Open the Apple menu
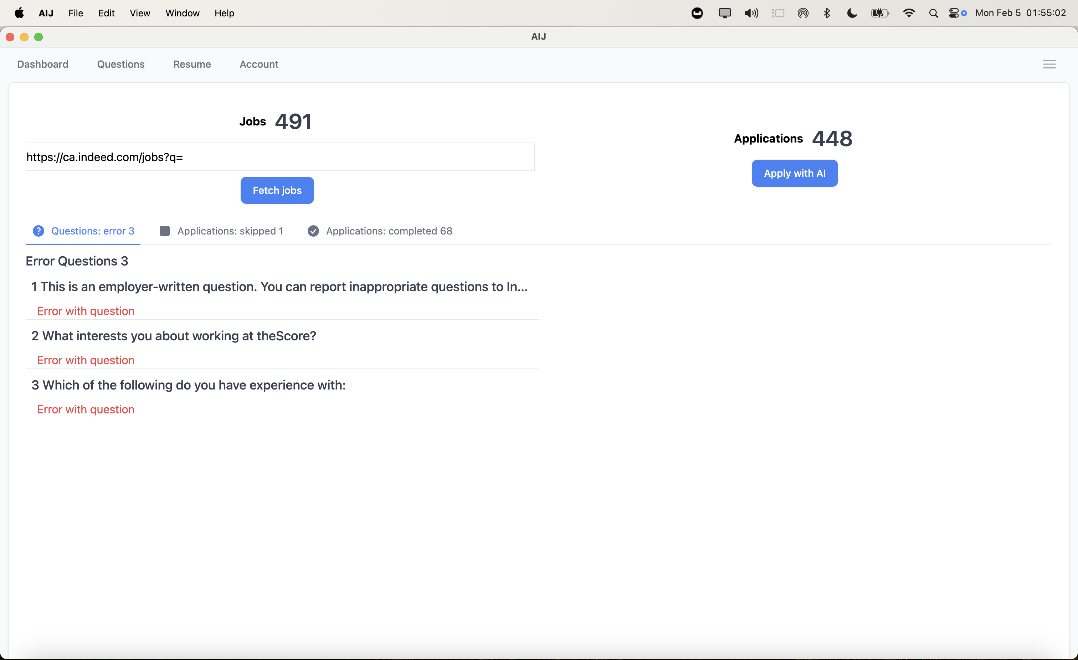1078x660 pixels. point(19,13)
